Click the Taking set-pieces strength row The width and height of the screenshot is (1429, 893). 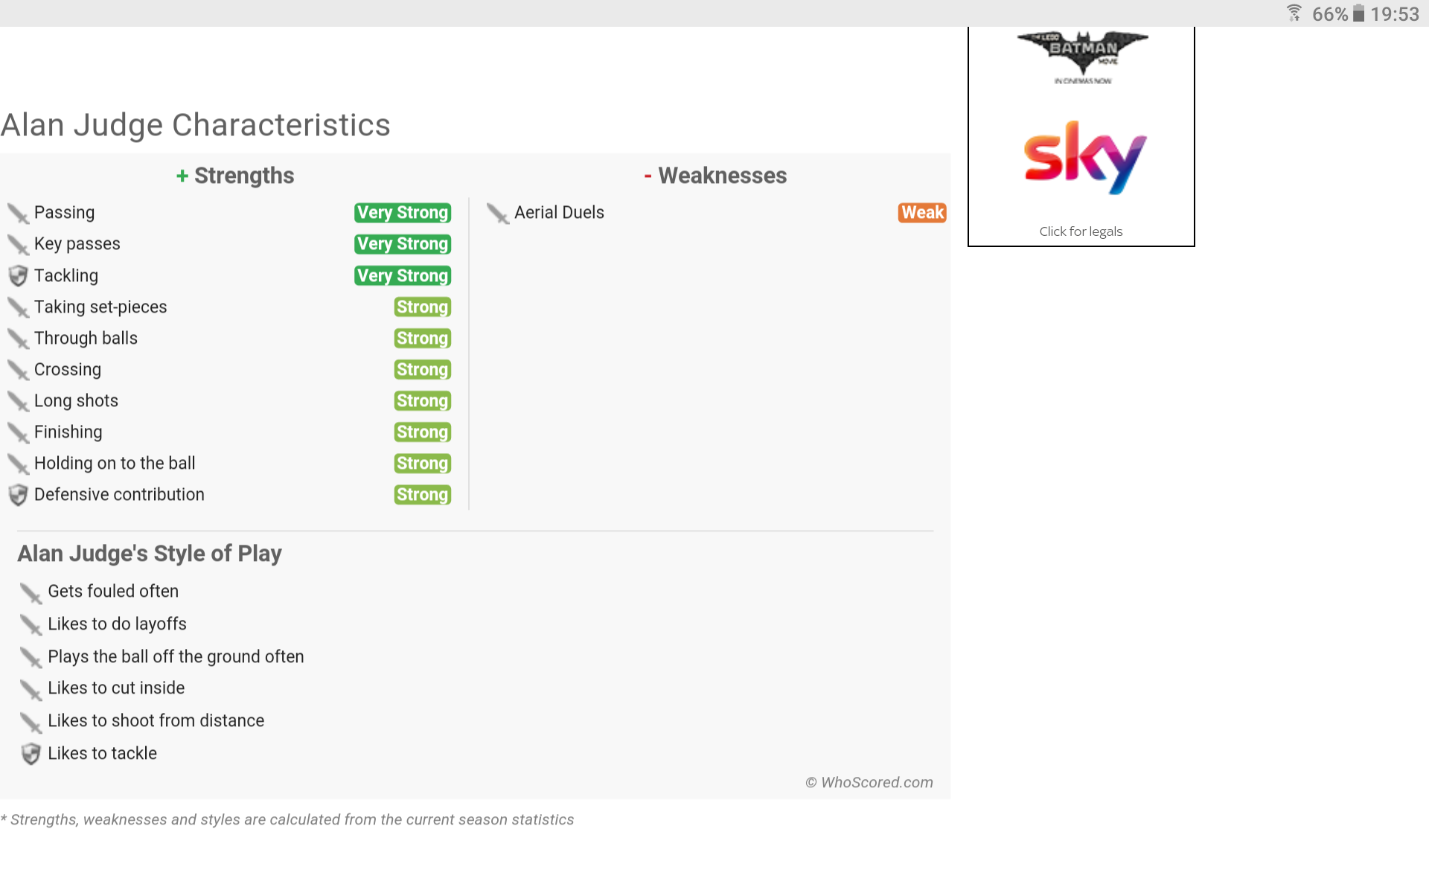tap(229, 307)
